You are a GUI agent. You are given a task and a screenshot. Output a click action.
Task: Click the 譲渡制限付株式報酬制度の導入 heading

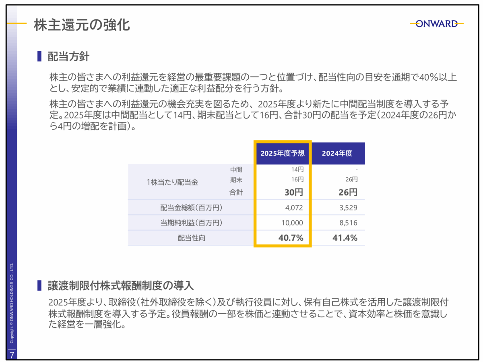pos(121,286)
